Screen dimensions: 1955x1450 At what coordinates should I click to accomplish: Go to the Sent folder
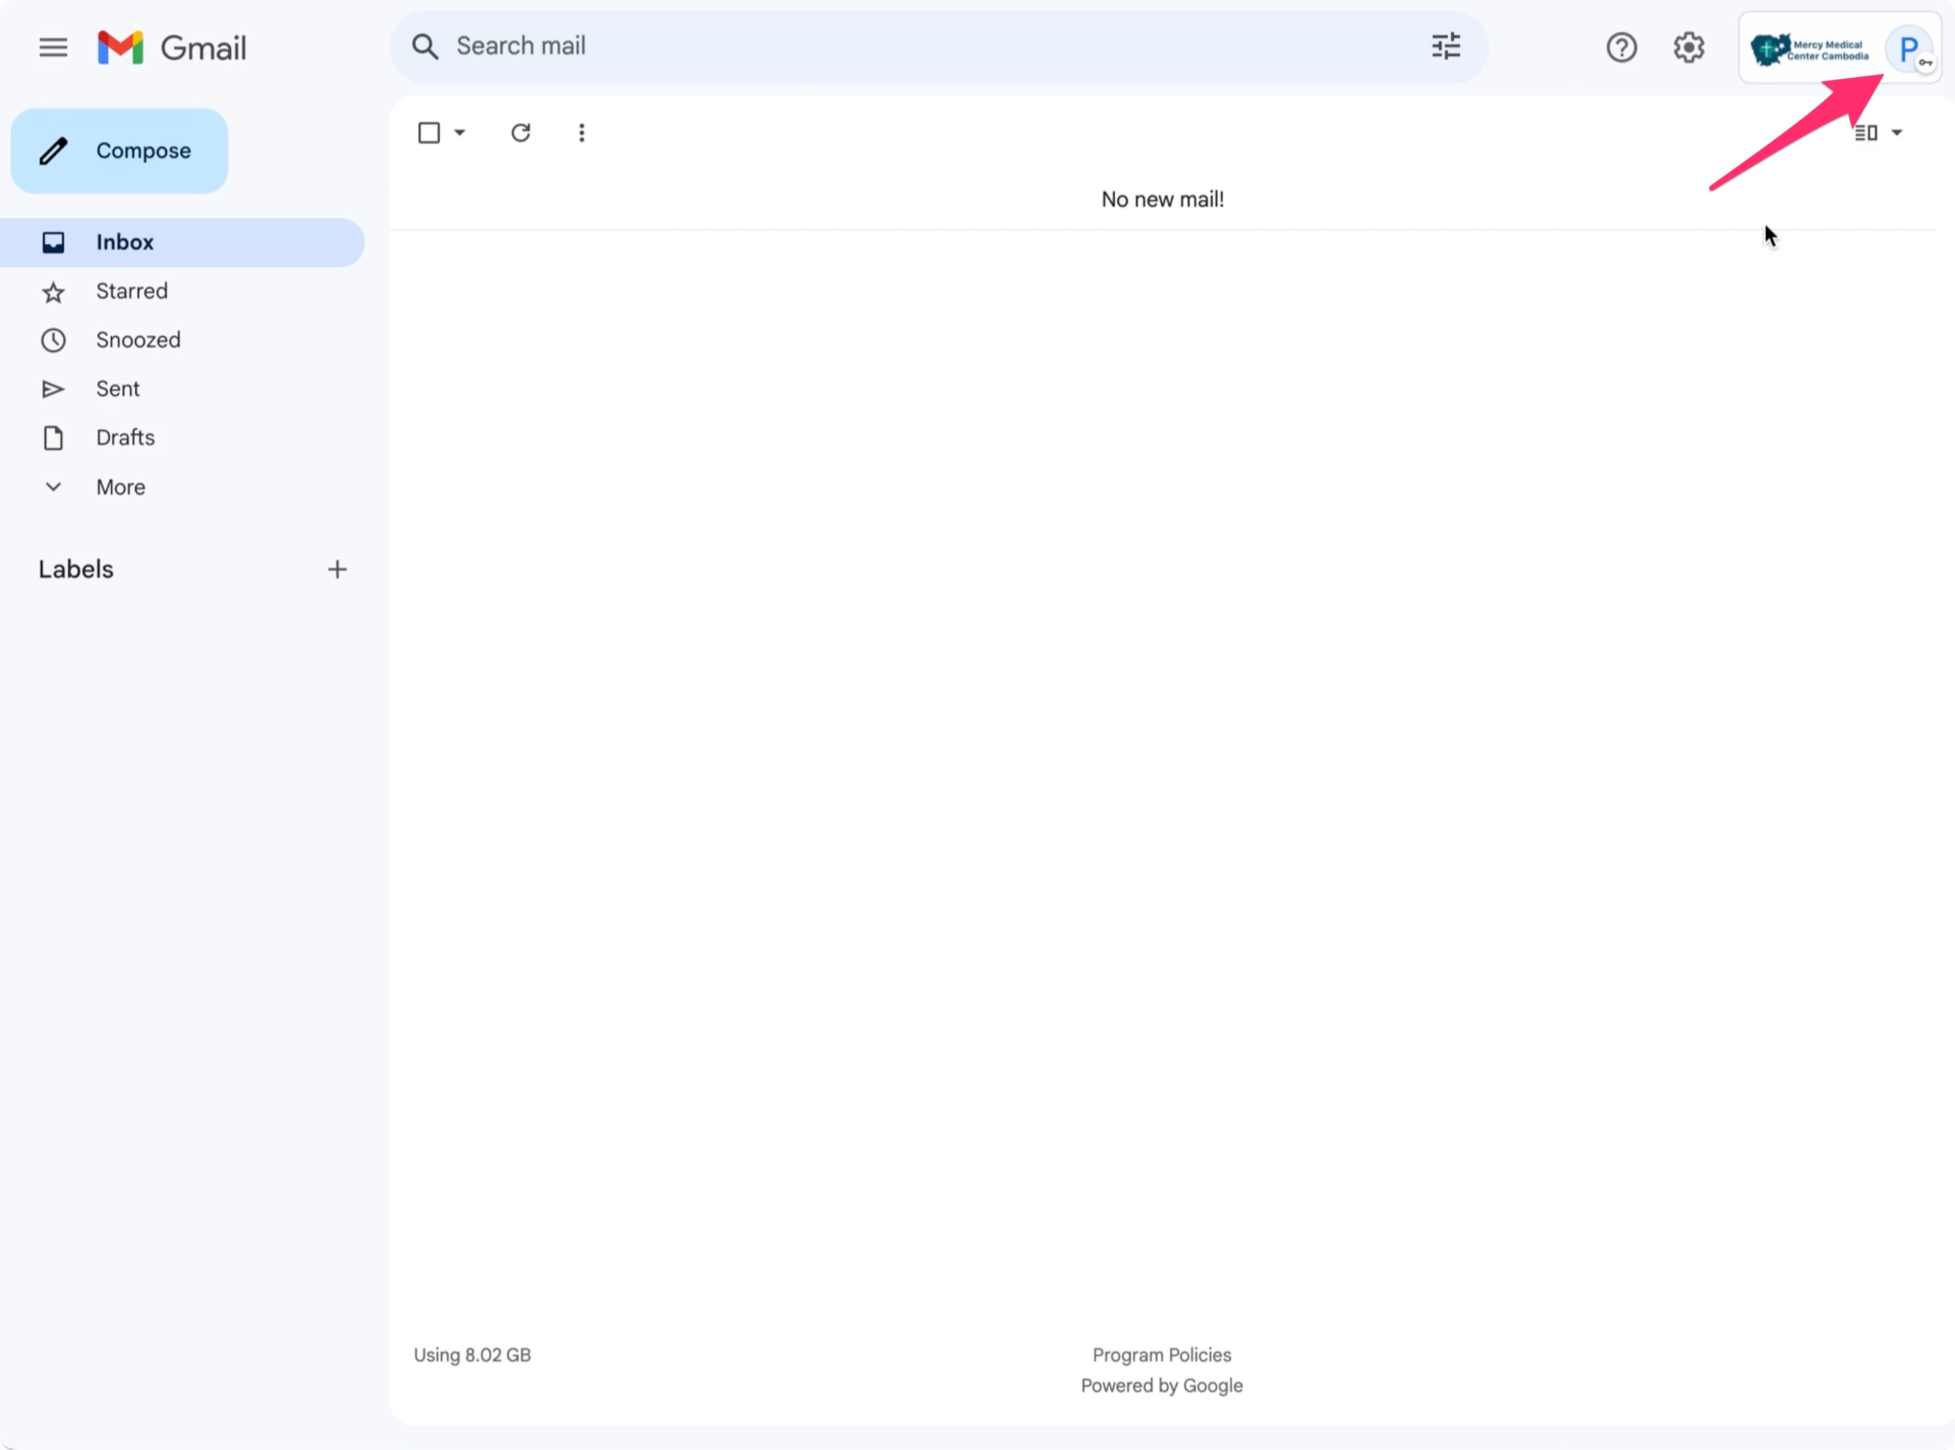pyautogui.click(x=117, y=389)
